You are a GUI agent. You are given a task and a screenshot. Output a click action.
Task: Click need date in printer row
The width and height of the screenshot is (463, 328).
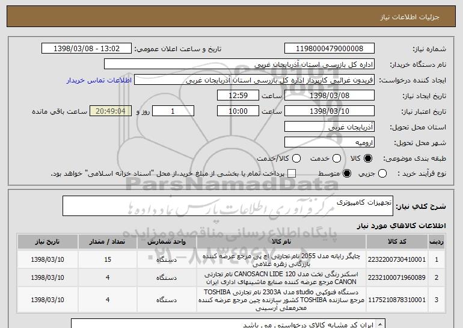point(48,260)
